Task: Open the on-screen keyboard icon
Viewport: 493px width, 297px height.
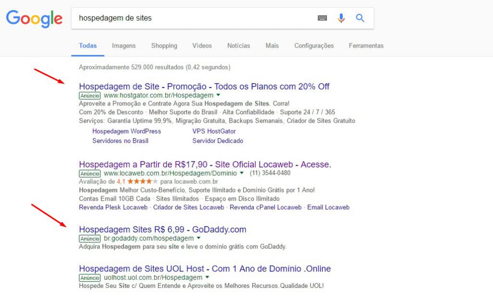Action: [322, 18]
